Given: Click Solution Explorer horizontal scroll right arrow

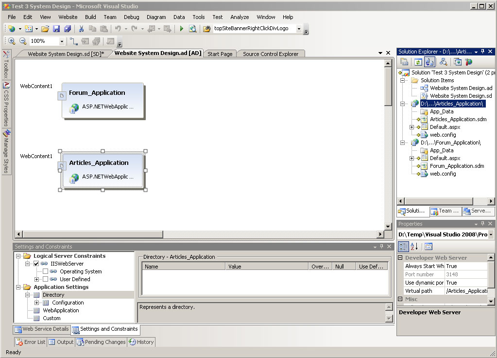Looking at the screenshot, I should click(x=491, y=201).
